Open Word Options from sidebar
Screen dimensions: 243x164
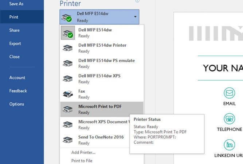17,104
